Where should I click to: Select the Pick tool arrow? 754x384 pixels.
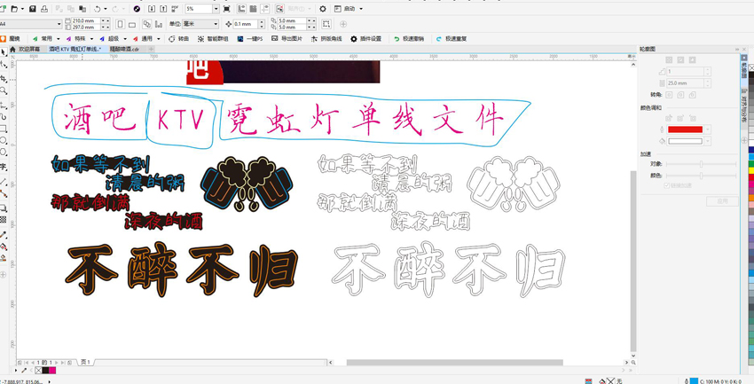pyautogui.click(x=4, y=51)
